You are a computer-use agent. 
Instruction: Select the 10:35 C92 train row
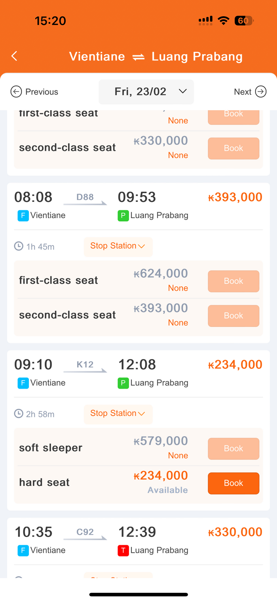tap(138, 539)
